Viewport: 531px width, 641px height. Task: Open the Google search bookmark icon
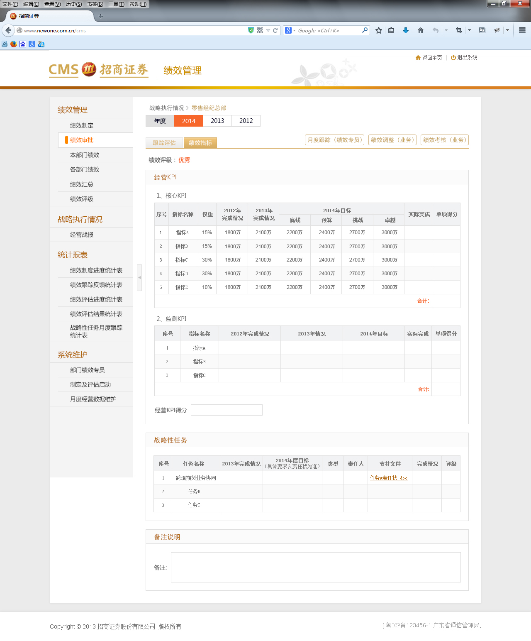32,44
